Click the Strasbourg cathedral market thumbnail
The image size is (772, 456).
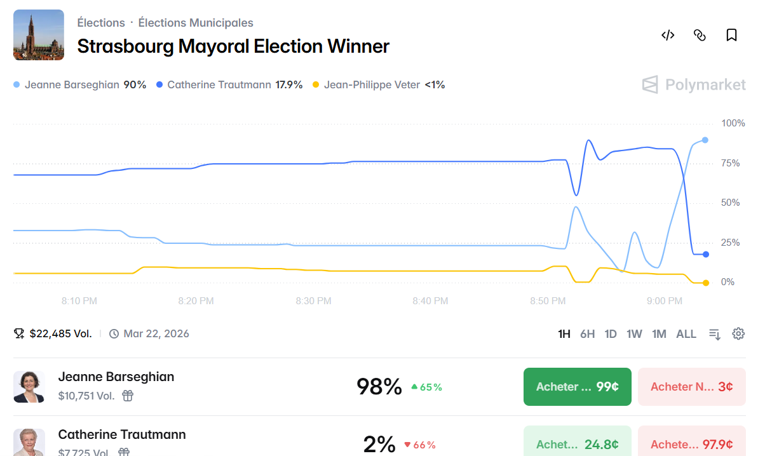(x=39, y=35)
